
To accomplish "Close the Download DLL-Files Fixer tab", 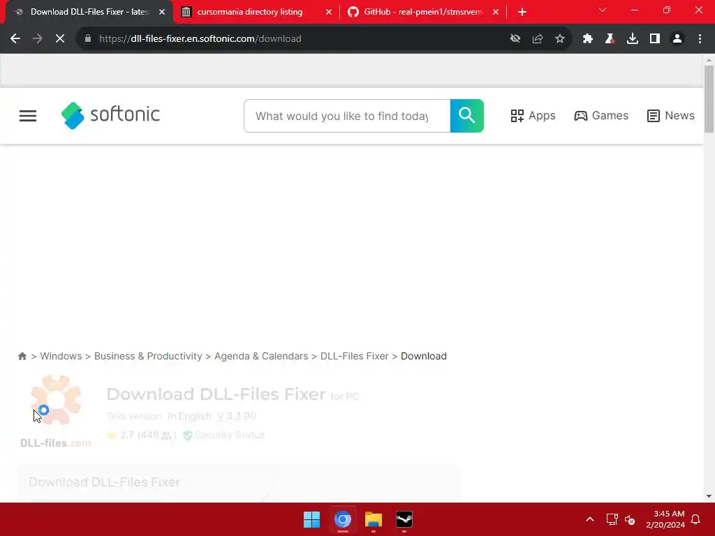I will [162, 12].
